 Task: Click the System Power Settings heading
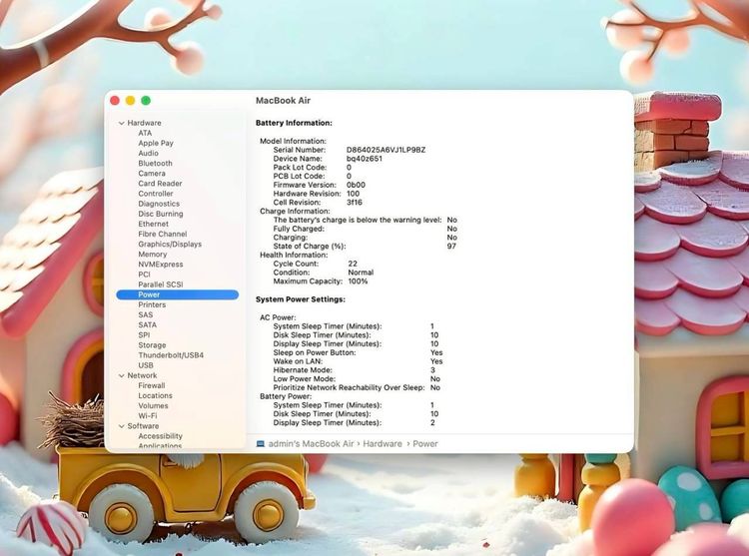pos(301,299)
